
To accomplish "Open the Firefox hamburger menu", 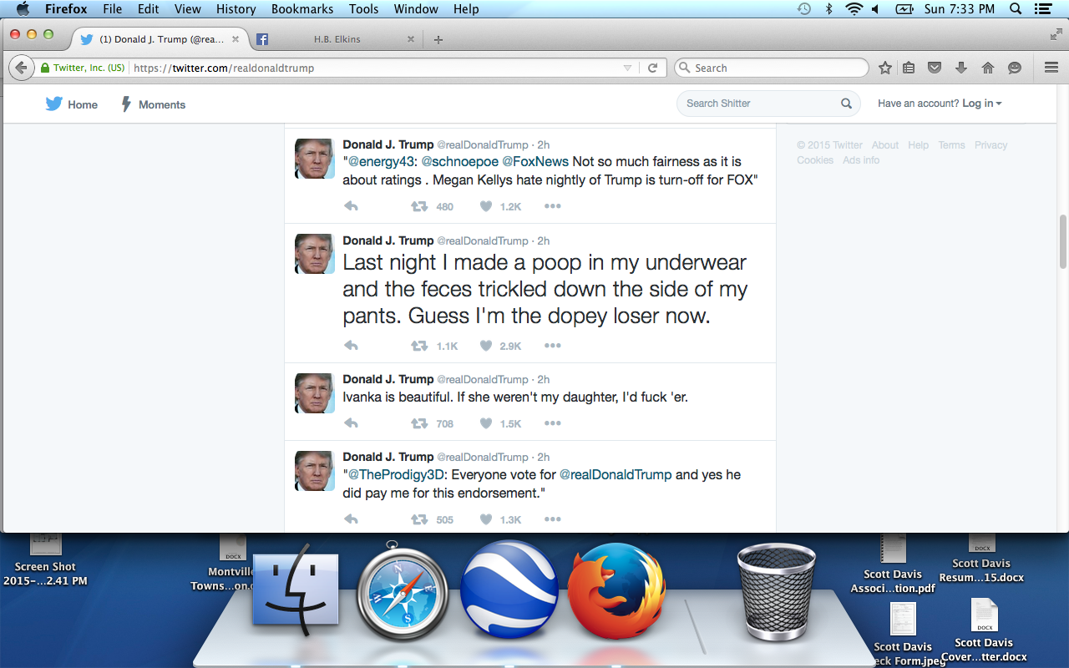I will 1051,68.
